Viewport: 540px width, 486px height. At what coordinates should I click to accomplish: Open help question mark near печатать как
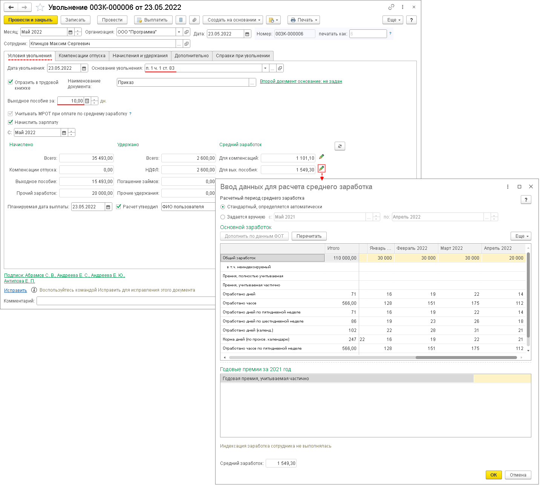[x=390, y=34]
